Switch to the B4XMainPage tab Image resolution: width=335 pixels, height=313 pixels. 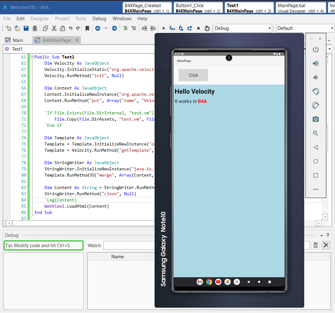coord(56,40)
